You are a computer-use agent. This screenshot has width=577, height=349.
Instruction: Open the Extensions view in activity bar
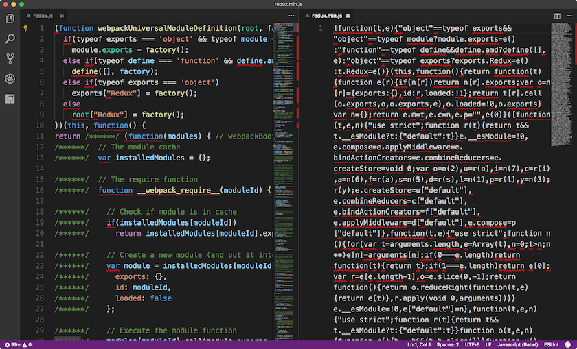(x=10, y=99)
